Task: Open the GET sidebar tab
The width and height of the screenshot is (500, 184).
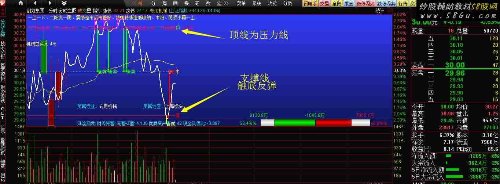Action: click(x=3, y=113)
